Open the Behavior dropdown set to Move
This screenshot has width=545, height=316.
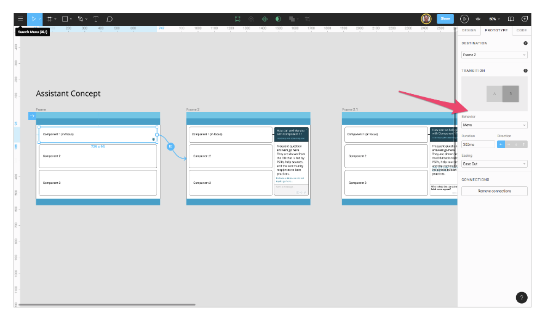click(x=495, y=125)
